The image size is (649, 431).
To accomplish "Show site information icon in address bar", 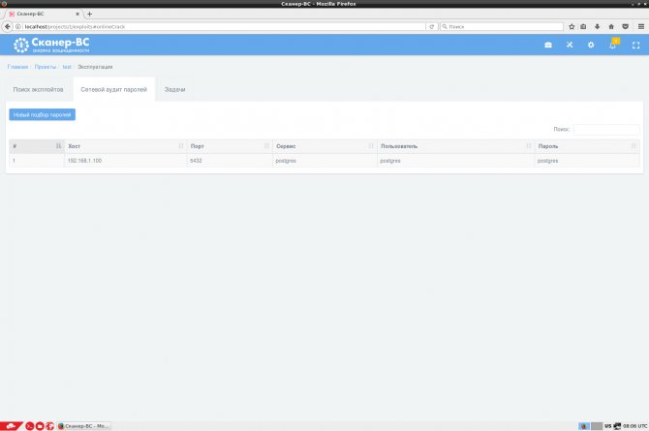I will pos(18,26).
